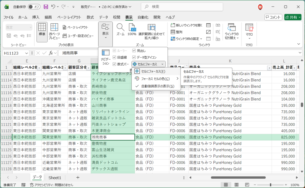Click the セルにフォーカス(F) menu icon
The width and height of the screenshot is (305, 188).
click(137, 71)
